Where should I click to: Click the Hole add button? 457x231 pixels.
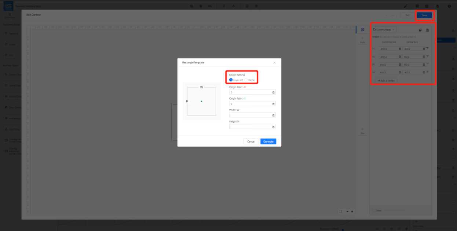coord(362,40)
